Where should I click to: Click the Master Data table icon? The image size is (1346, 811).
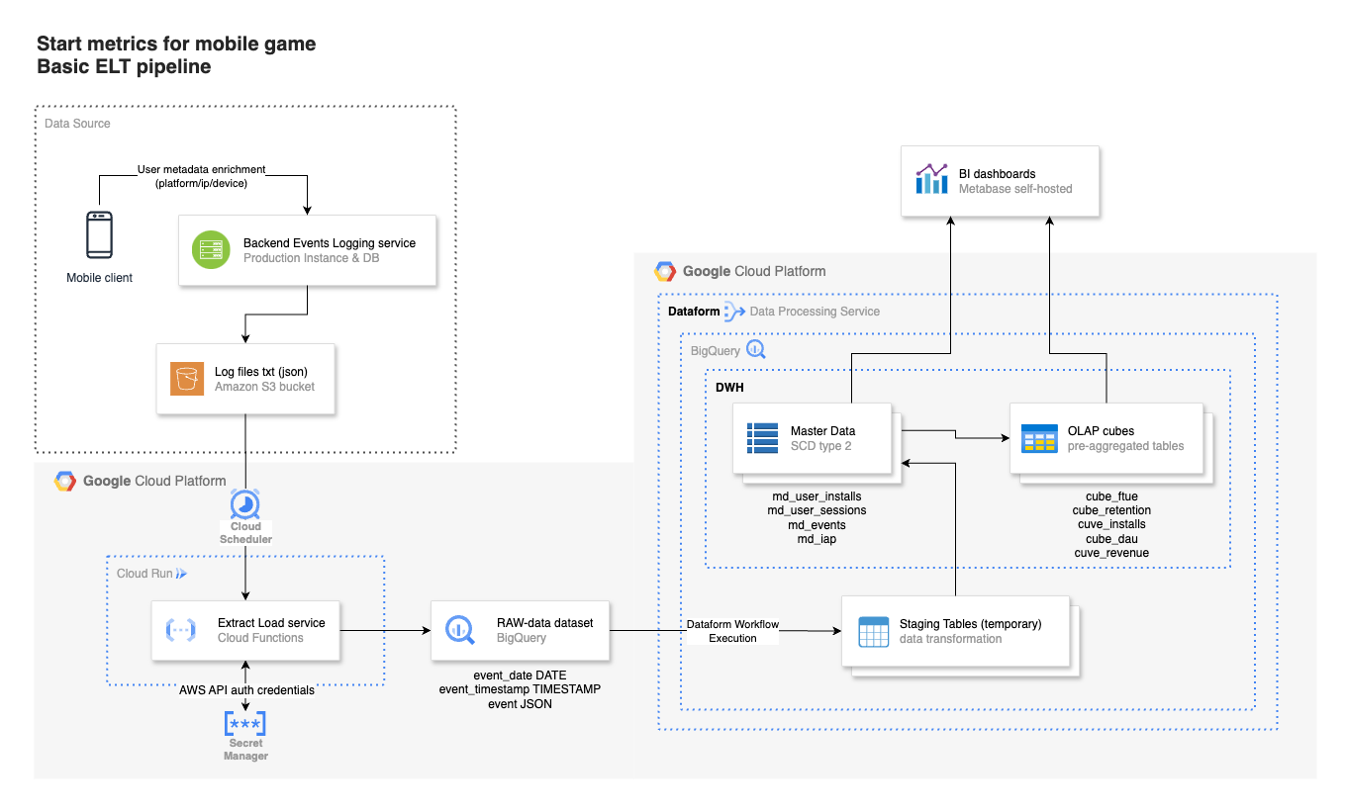click(763, 438)
